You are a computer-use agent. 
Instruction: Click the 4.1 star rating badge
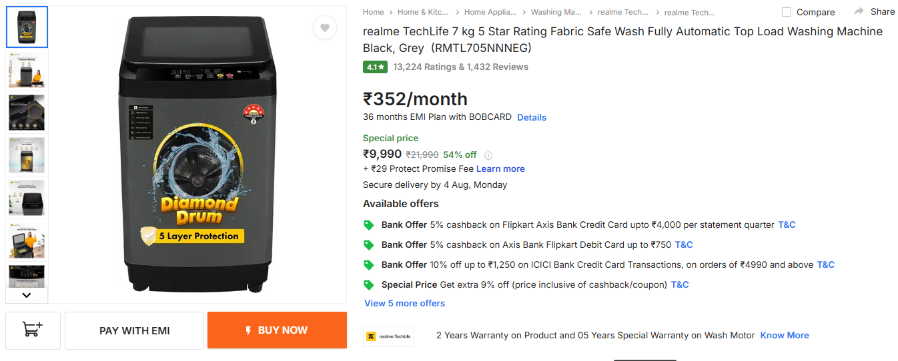(x=375, y=67)
